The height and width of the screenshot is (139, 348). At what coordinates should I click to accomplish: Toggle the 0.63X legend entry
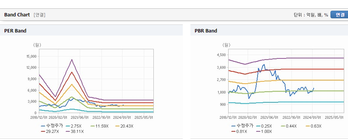click(x=313, y=126)
